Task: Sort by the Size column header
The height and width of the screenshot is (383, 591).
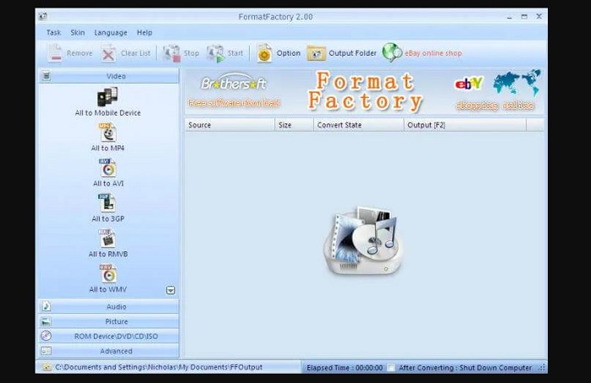Action: click(x=295, y=125)
